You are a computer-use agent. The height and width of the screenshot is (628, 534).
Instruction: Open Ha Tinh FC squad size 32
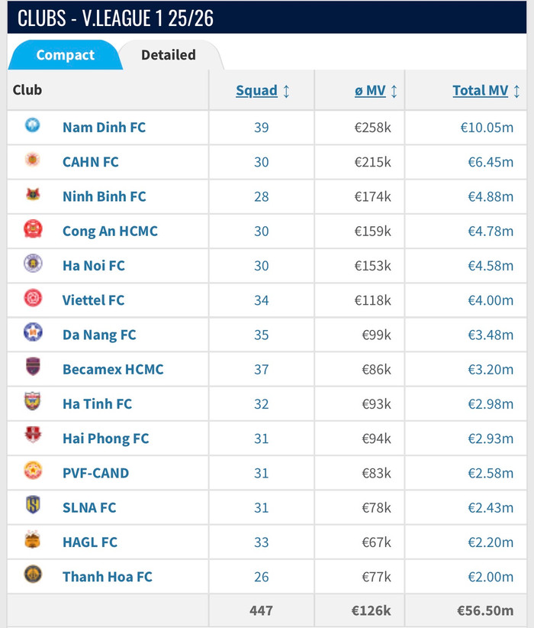pyautogui.click(x=261, y=404)
